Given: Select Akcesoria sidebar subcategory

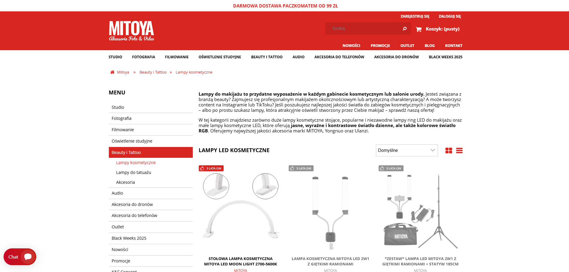Looking at the screenshot, I should coord(125,182).
